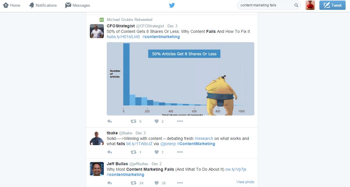The image size is (350, 187).
Task: Open the #contentmarketing hashtag in CFOStrategist's tweet
Action: [x=161, y=37]
